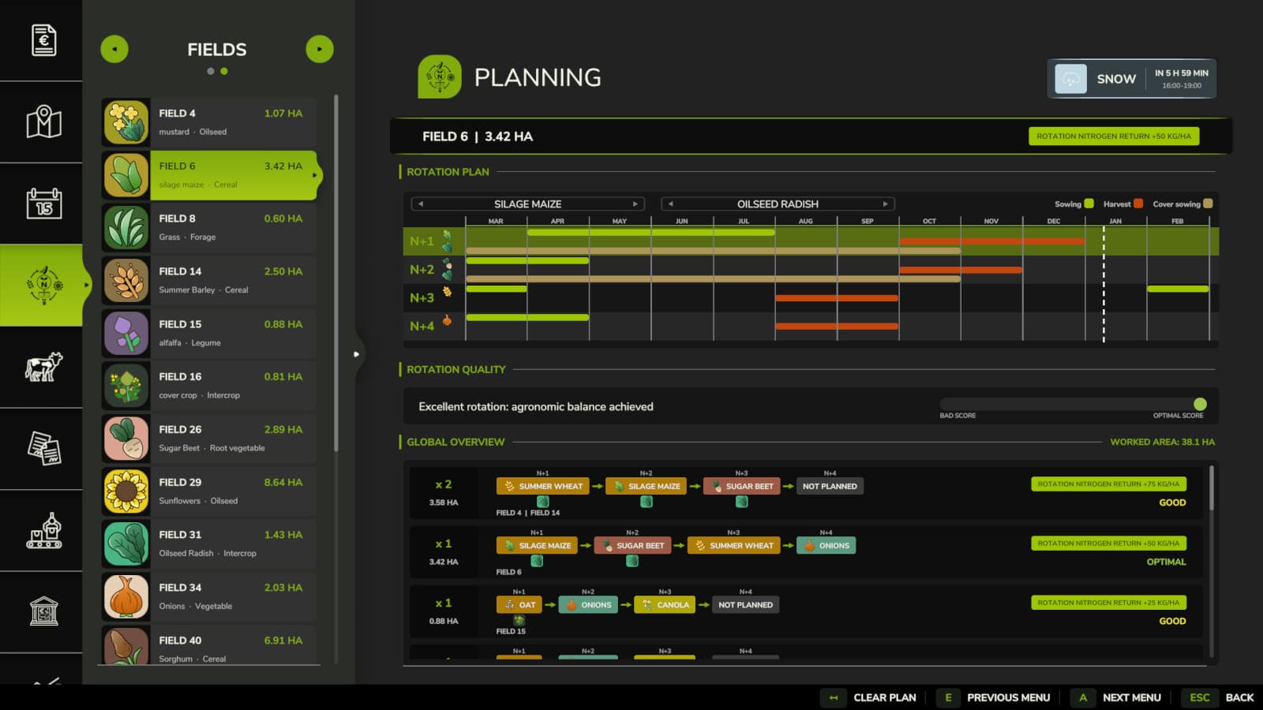The image size is (1263, 710).
Task: Click the Next Menu button
Action: (x=1117, y=697)
